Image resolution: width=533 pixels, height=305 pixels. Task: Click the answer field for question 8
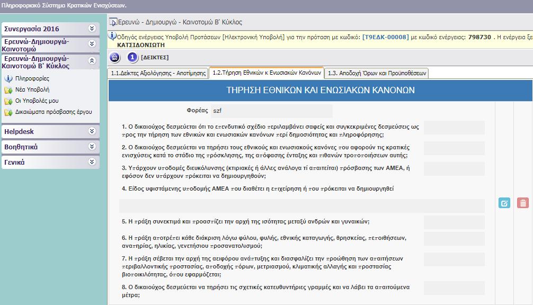[x=454, y=288]
